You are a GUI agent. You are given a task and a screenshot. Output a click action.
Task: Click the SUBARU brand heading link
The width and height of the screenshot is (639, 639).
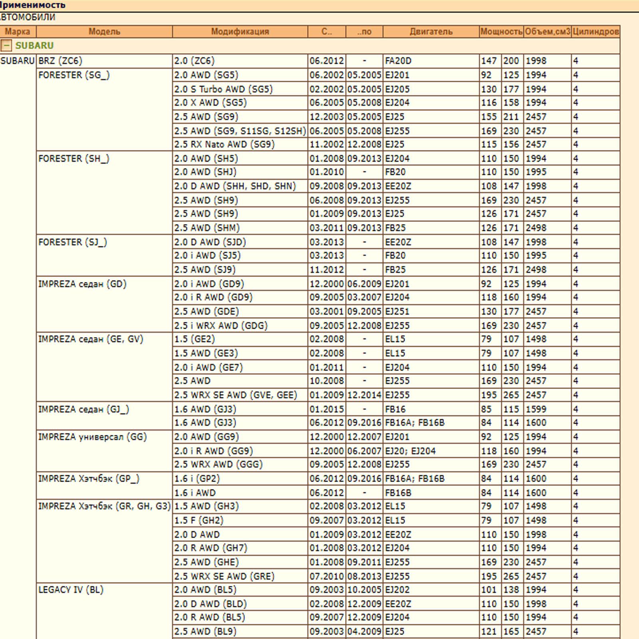coord(34,46)
